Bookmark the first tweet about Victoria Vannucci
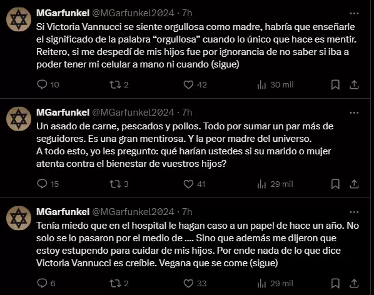This screenshot has height=295, width=374. tap(335, 84)
